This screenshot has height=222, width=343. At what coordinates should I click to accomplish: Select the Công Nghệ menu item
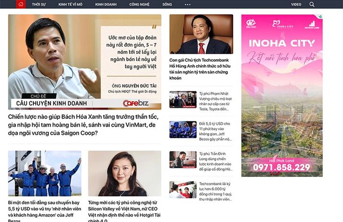pyautogui.click(x=139, y=4)
